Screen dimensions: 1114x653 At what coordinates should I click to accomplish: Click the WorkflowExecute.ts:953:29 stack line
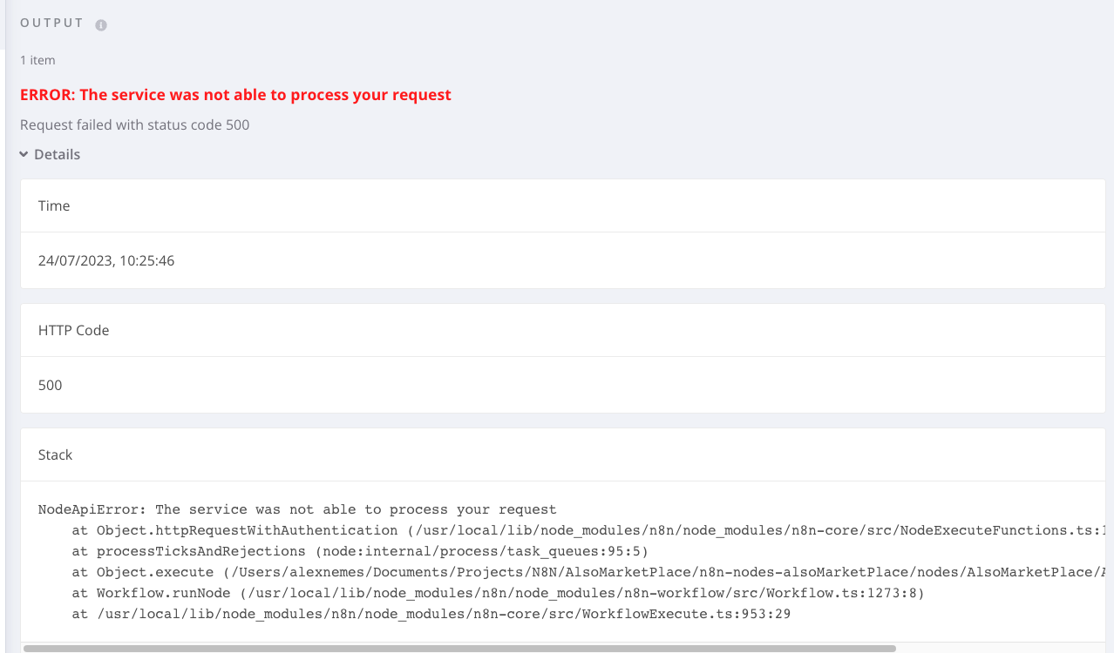pos(431,614)
